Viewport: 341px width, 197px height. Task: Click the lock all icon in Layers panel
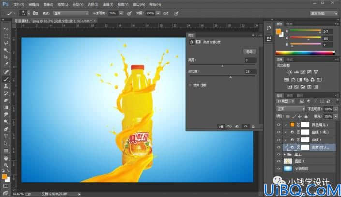click(306, 117)
